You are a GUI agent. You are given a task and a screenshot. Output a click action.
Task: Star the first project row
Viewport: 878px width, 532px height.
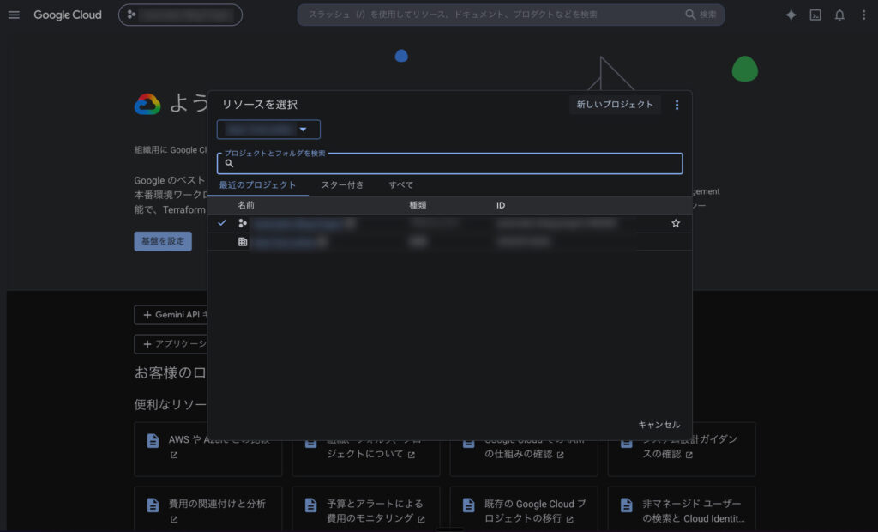pos(676,223)
